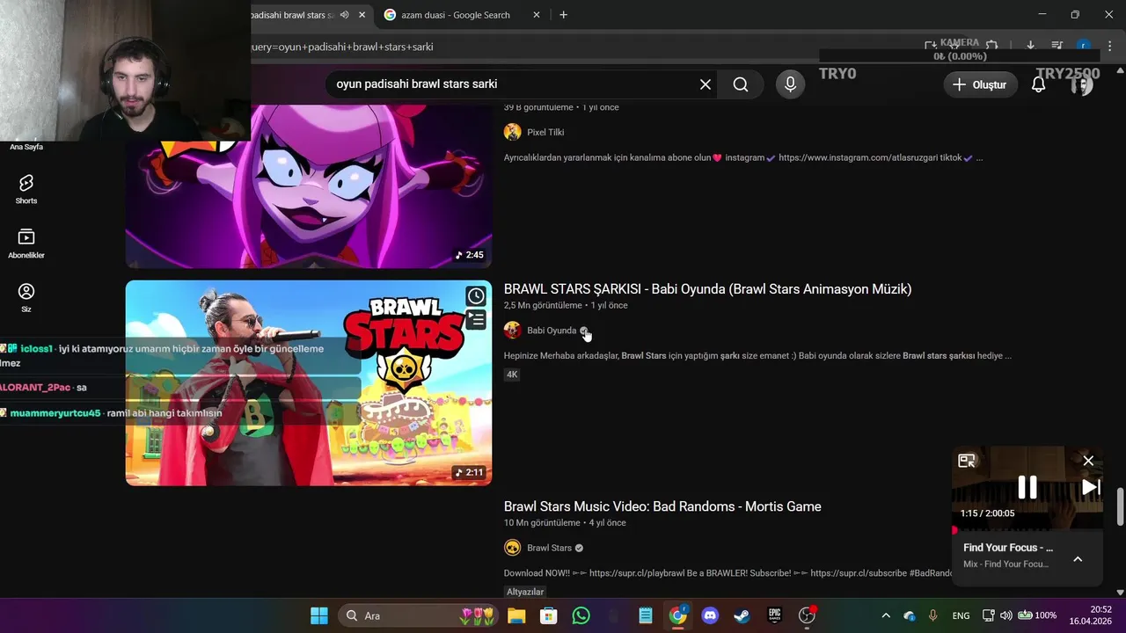Open YouTube account avatar menu
Screen dimensions: 1126x633
[1082, 84]
